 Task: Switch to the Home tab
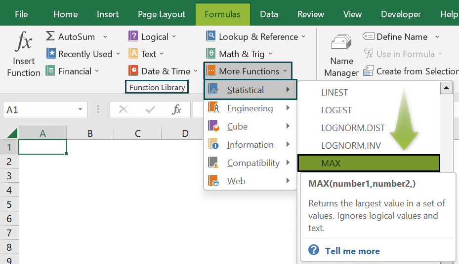(x=66, y=14)
